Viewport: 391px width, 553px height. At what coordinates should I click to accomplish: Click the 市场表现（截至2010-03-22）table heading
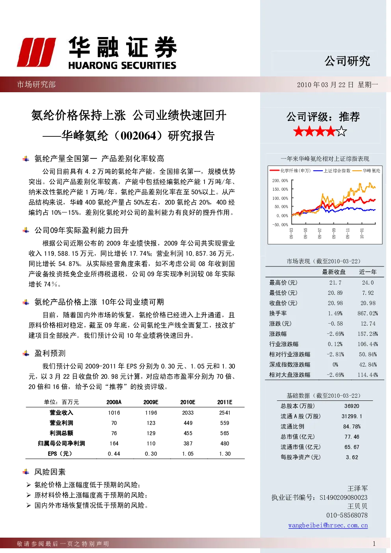[324, 261]
